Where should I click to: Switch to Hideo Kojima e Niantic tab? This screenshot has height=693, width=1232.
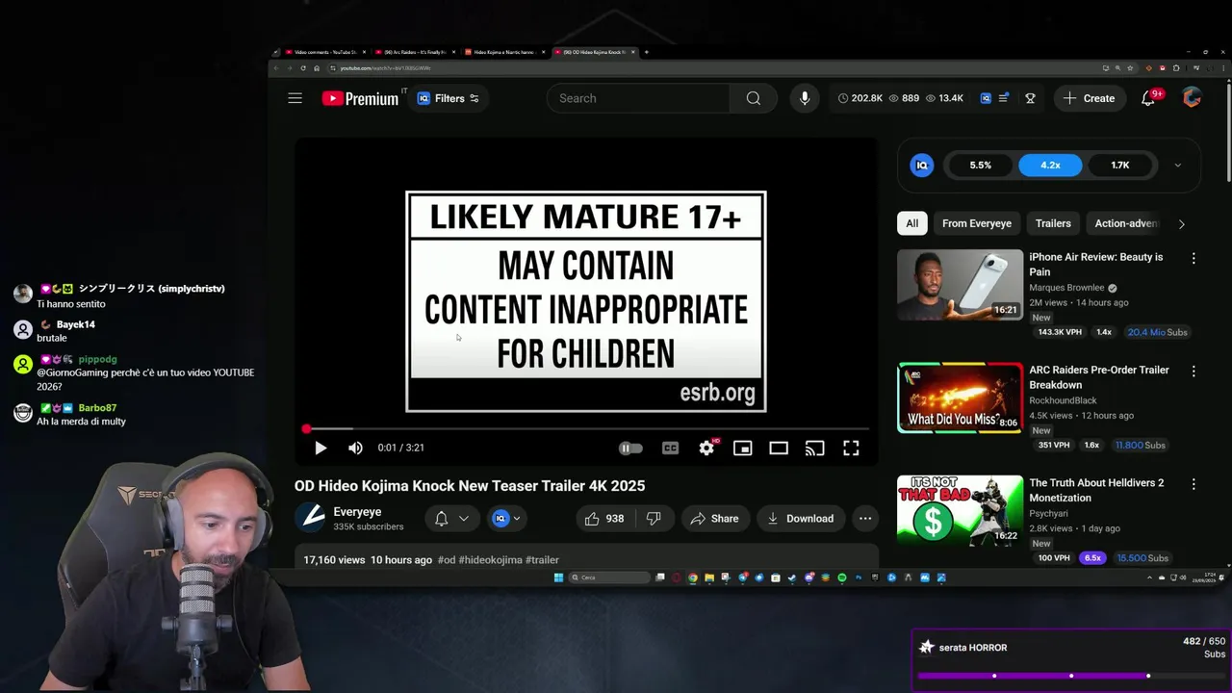point(505,52)
